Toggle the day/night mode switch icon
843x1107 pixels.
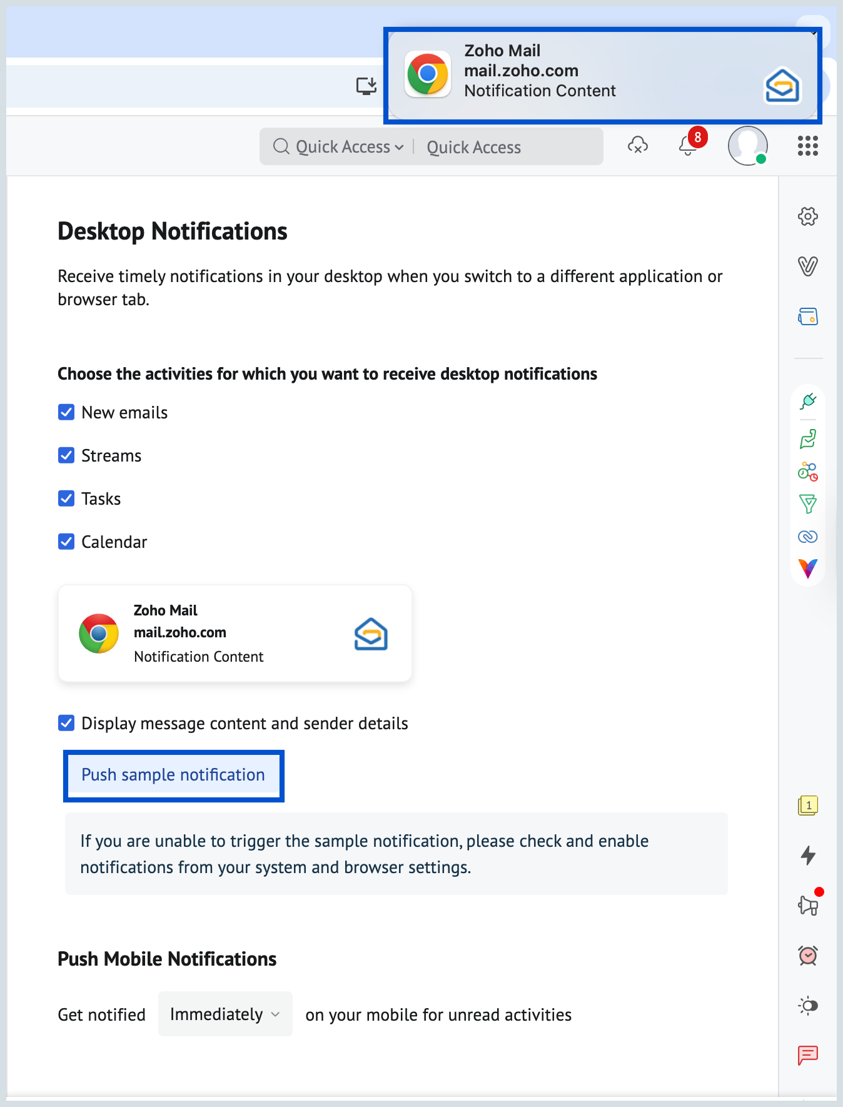coord(808,1006)
